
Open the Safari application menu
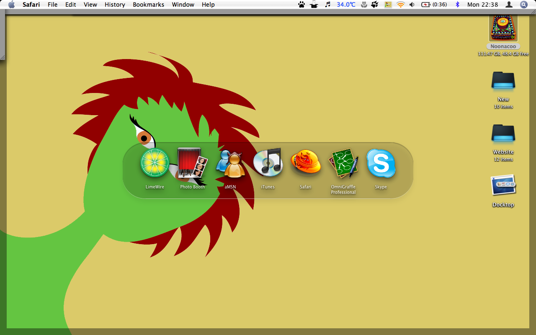click(31, 5)
